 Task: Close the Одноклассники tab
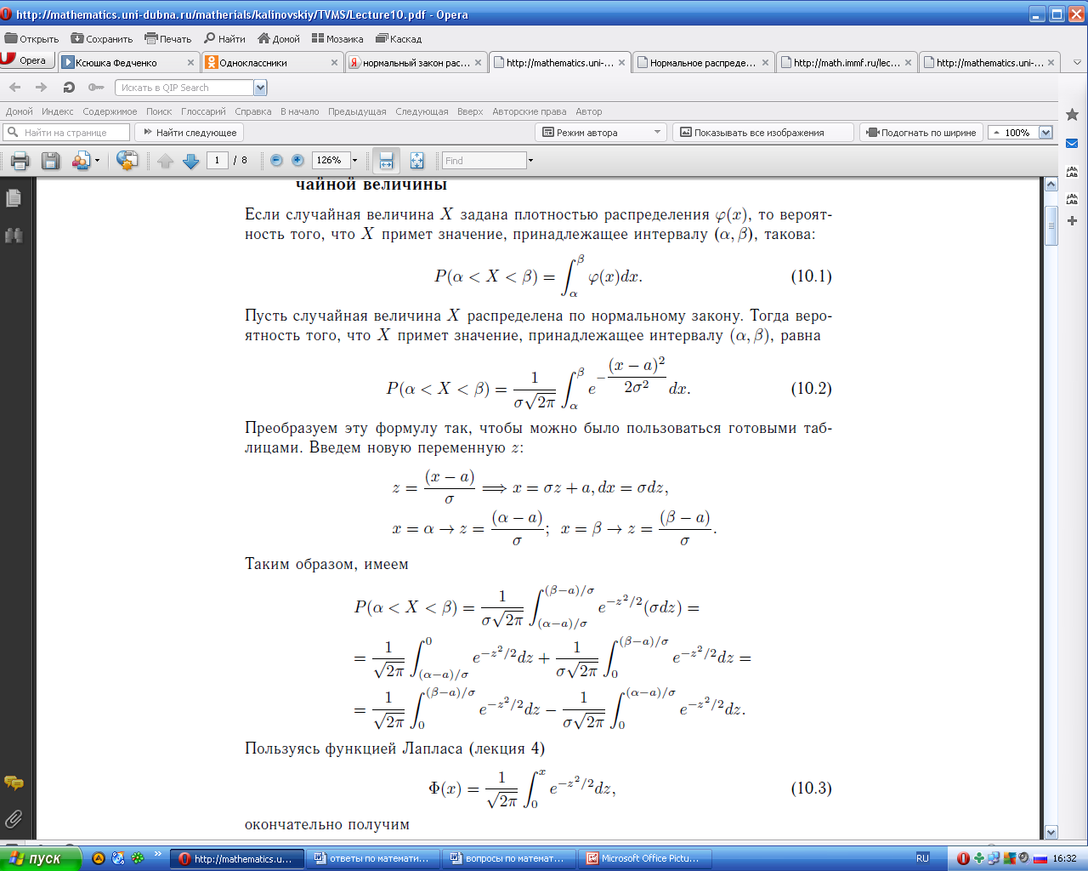(334, 62)
